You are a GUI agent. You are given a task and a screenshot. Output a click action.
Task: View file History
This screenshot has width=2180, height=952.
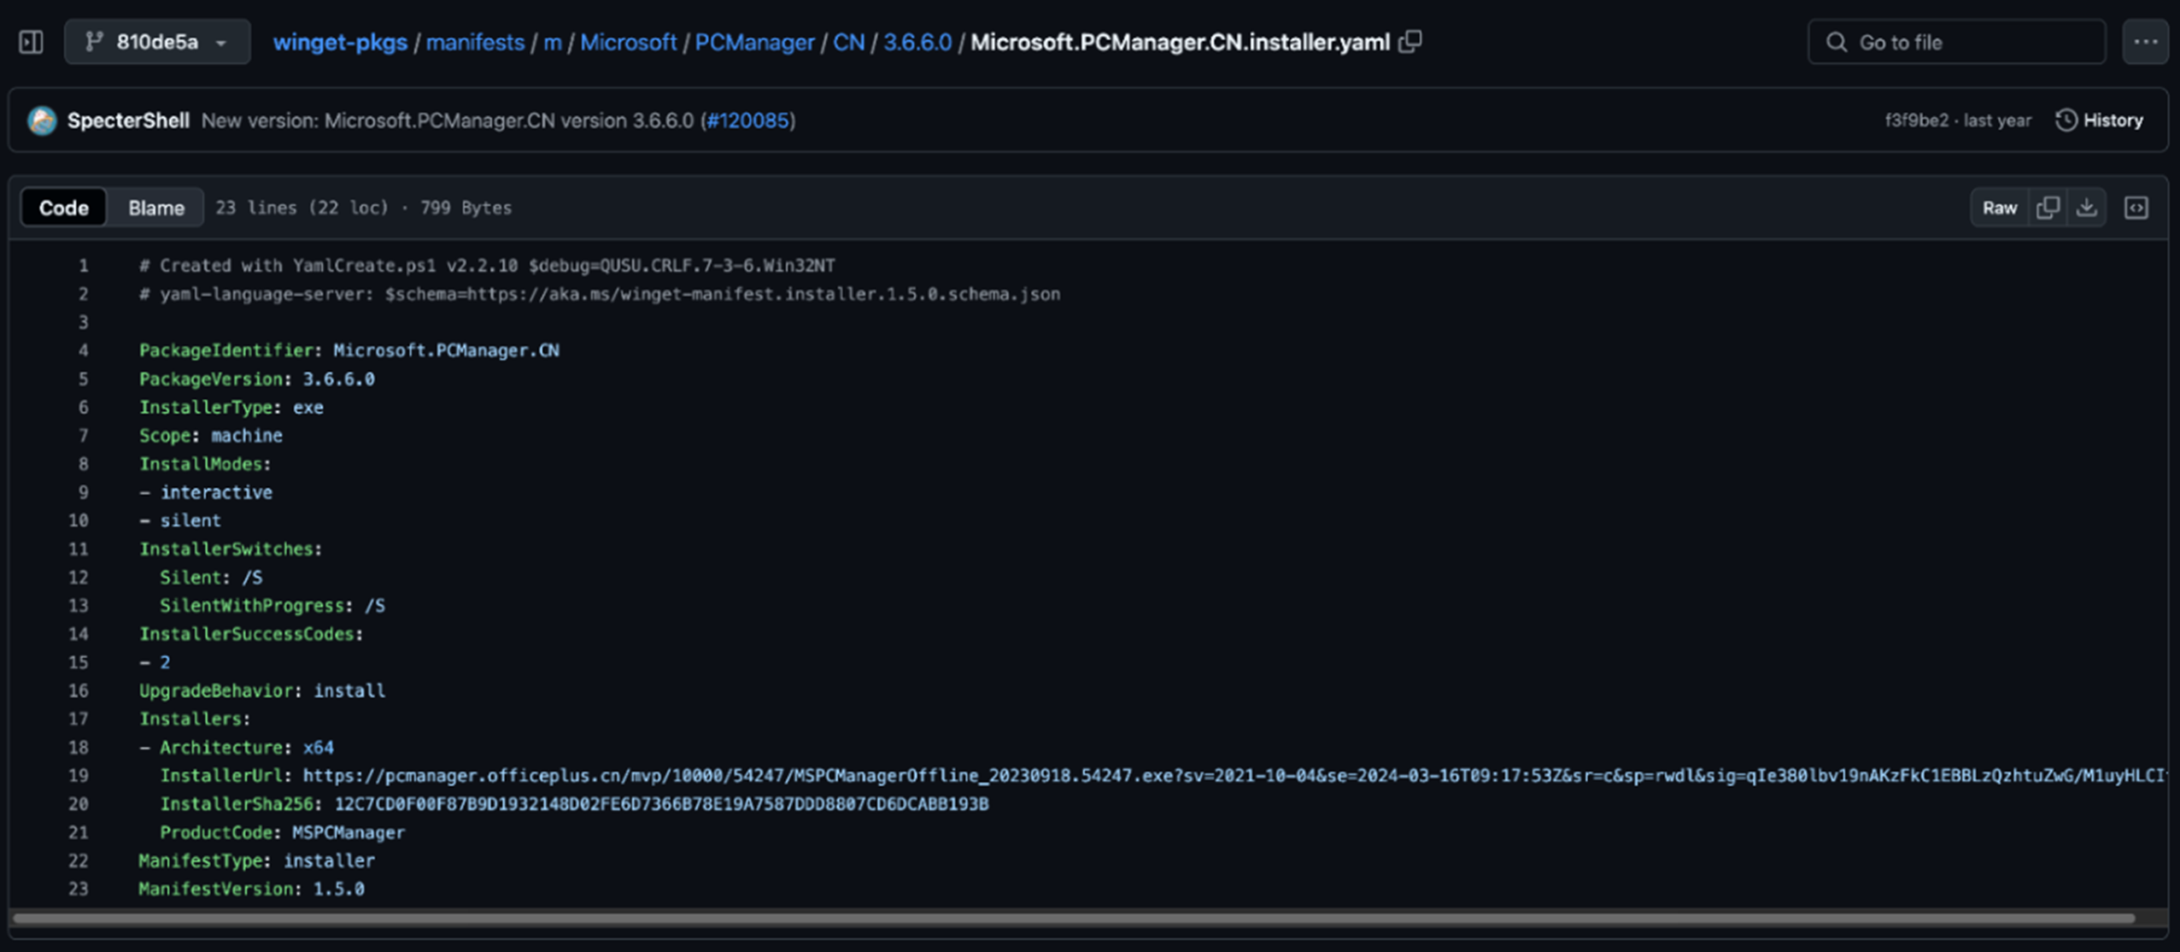tap(2100, 120)
